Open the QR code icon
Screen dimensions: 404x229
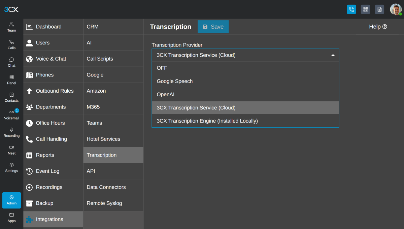[366, 9]
